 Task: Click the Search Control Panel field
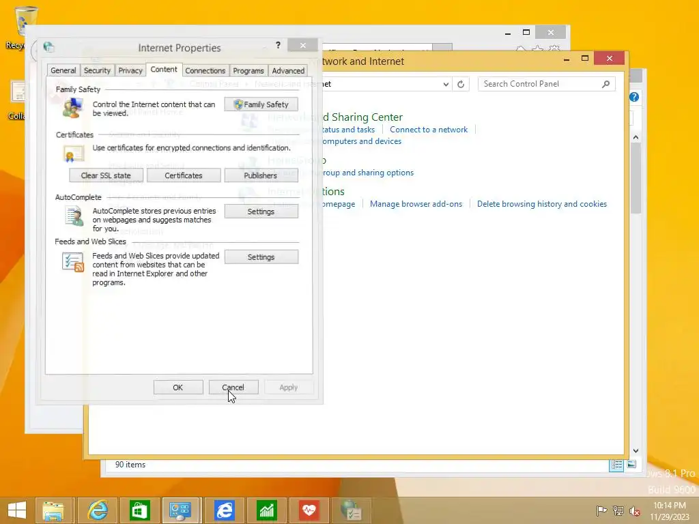546,84
